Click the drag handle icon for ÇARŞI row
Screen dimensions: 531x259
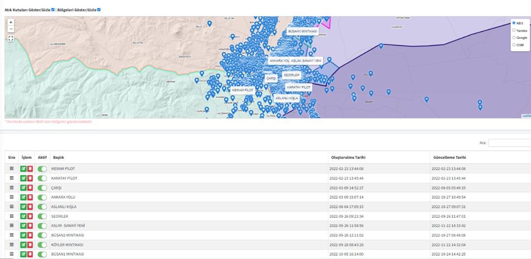[x=11, y=188]
